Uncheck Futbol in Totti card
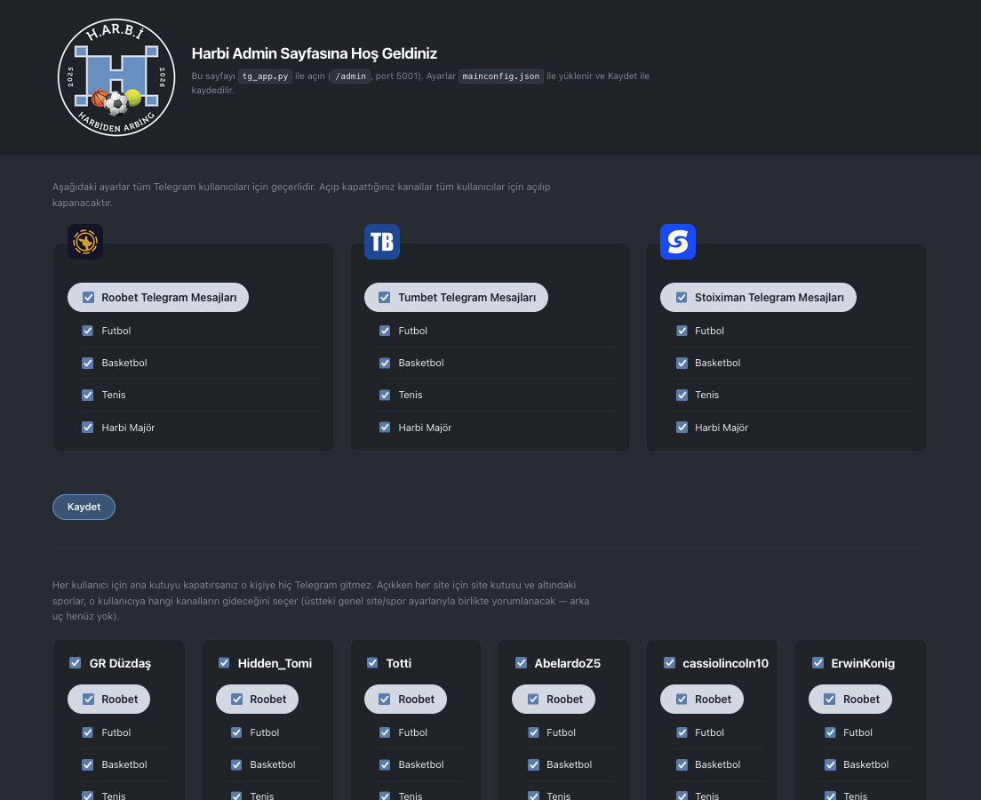This screenshot has width=981, height=800. pos(385,732)
